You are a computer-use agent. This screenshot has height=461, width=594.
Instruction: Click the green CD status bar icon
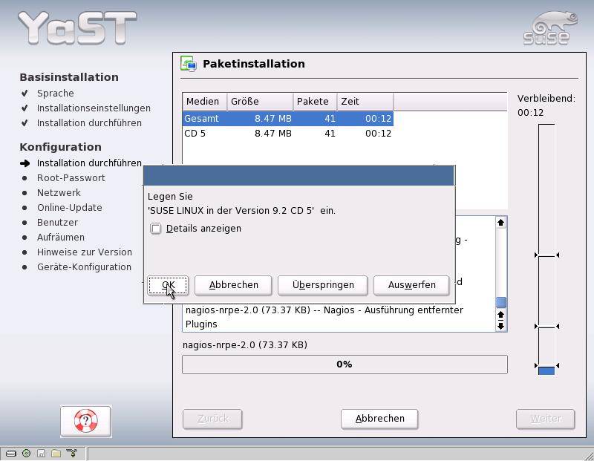coord(26,453)
